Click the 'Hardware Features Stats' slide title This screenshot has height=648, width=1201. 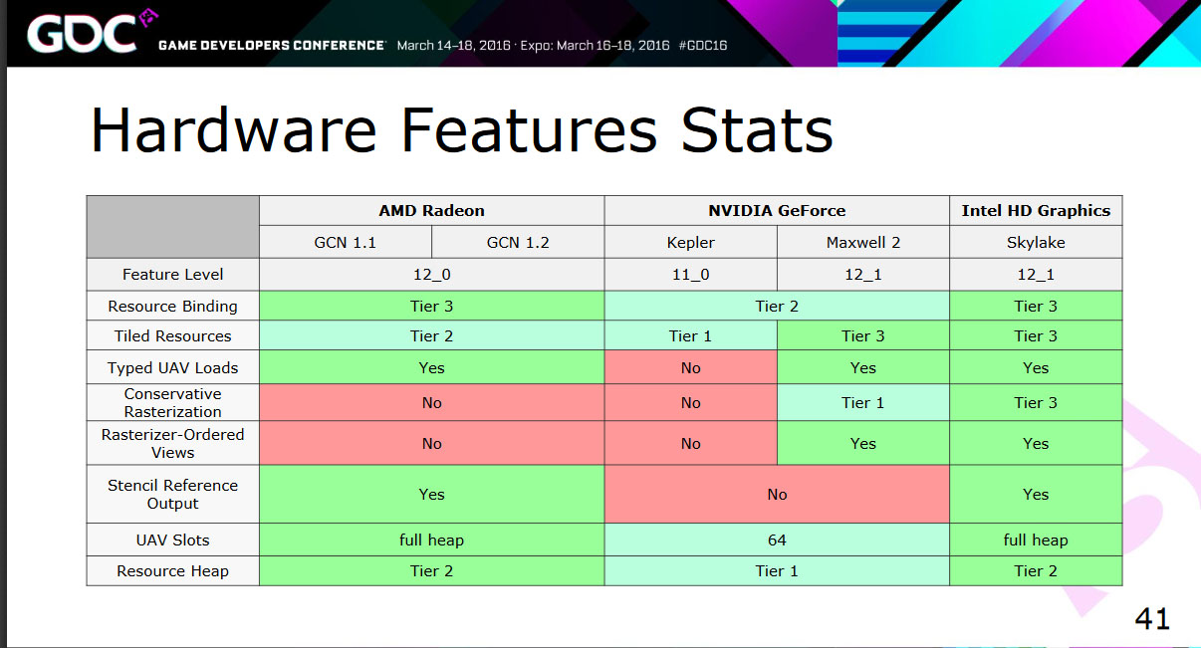(461, 129)
